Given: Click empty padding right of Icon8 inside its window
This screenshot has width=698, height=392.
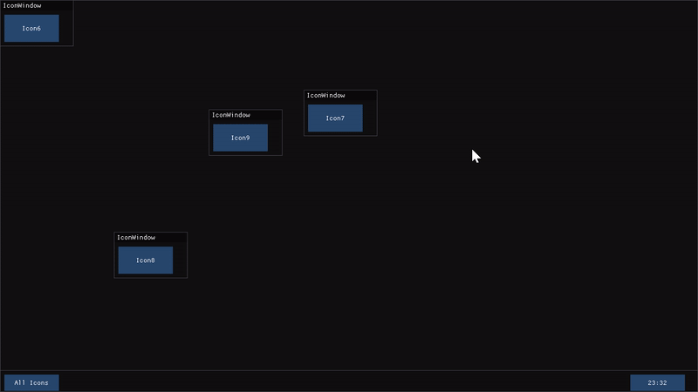Looking at the screenshot, I should click(180, 260).
